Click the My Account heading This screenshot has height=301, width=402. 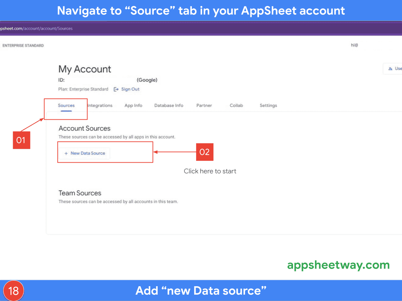85,69
